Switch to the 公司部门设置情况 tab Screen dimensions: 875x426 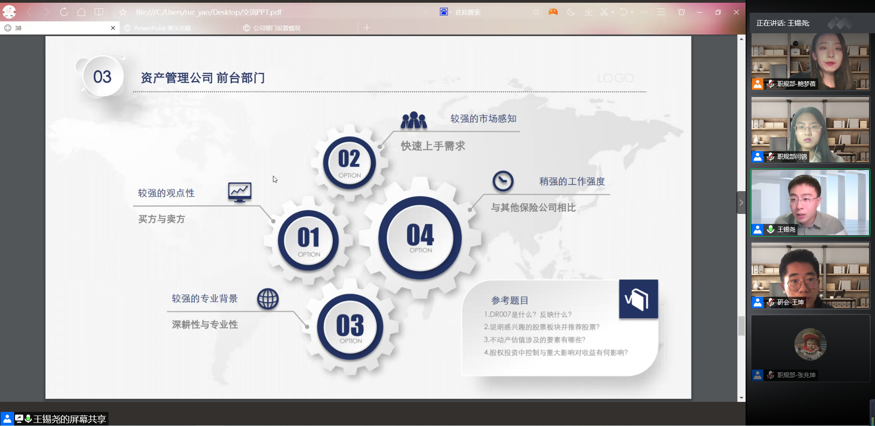[x=277, y=28]
